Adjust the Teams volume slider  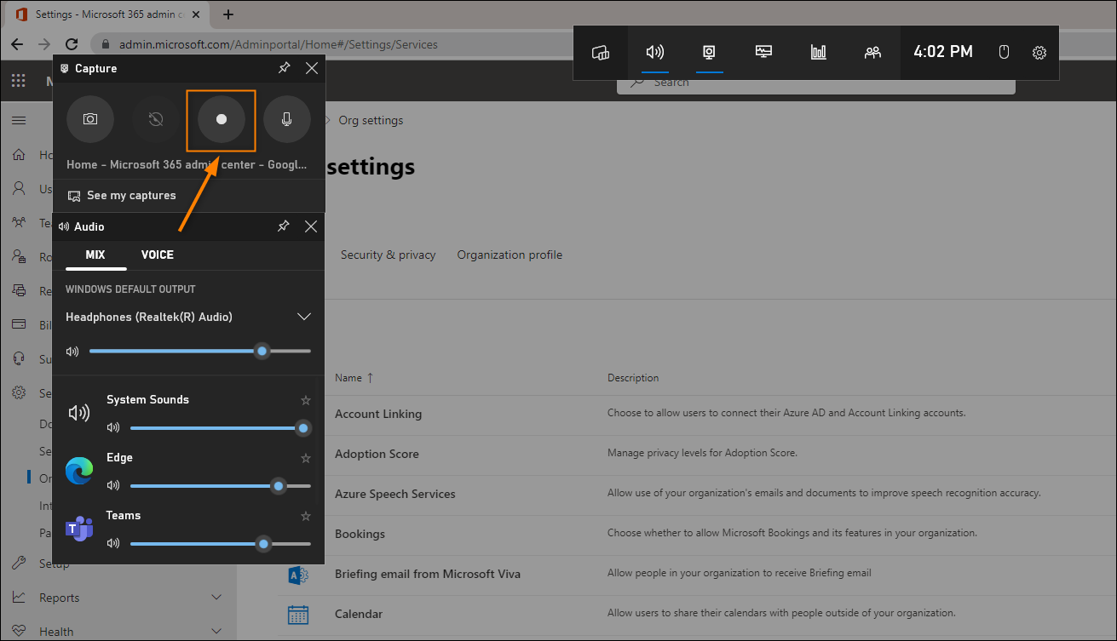coord(221,543)
